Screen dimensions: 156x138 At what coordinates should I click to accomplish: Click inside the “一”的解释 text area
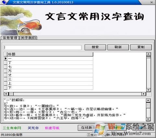75,110
